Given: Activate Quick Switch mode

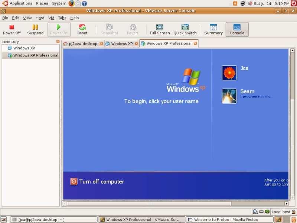Looking at the screenshot, I should 185,29.
